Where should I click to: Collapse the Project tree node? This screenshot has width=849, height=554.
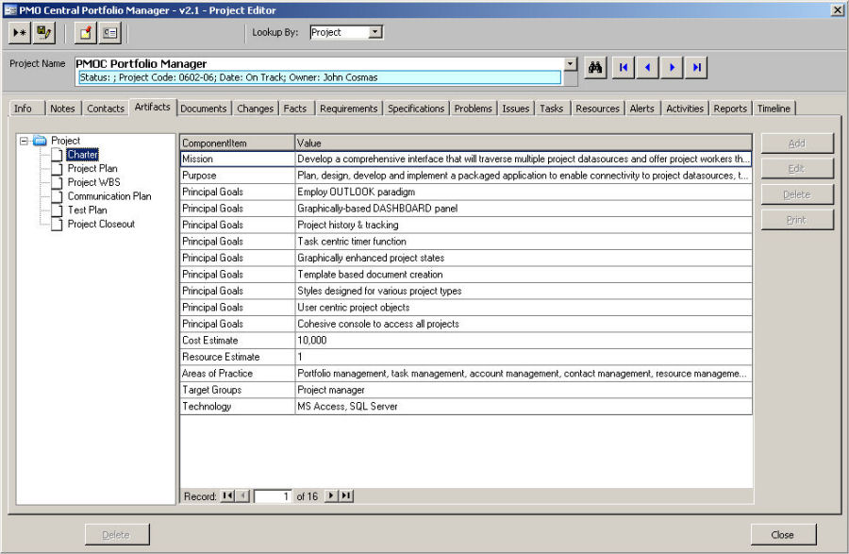coord(24,141)
